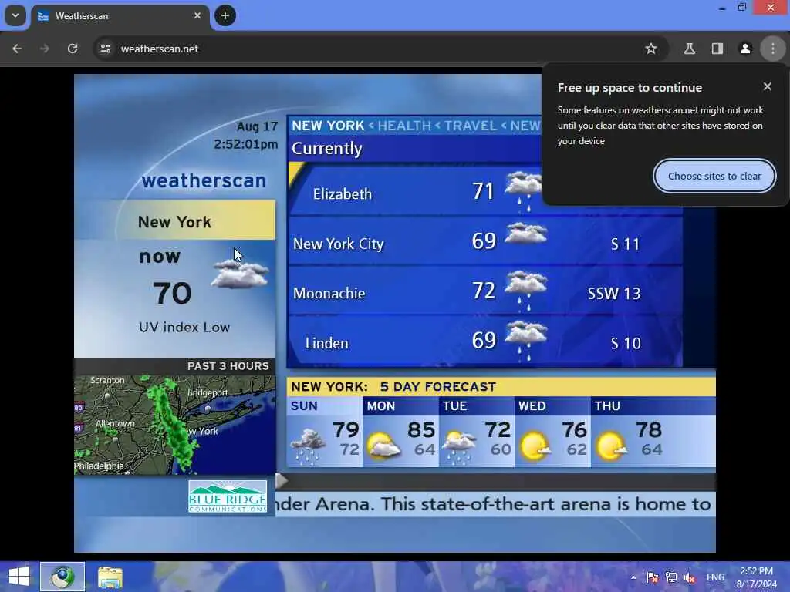Click the cloud icon for New York City
The width and height of the screenshot is (790, 592).
click(x=525, y=234)
